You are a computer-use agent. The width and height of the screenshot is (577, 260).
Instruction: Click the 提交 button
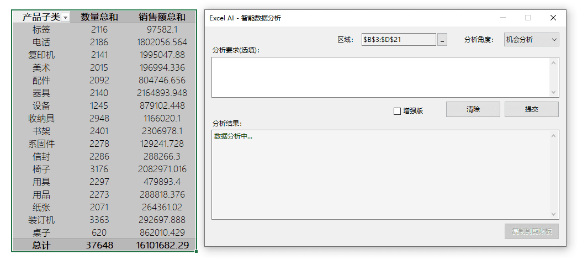coord(531,109)
